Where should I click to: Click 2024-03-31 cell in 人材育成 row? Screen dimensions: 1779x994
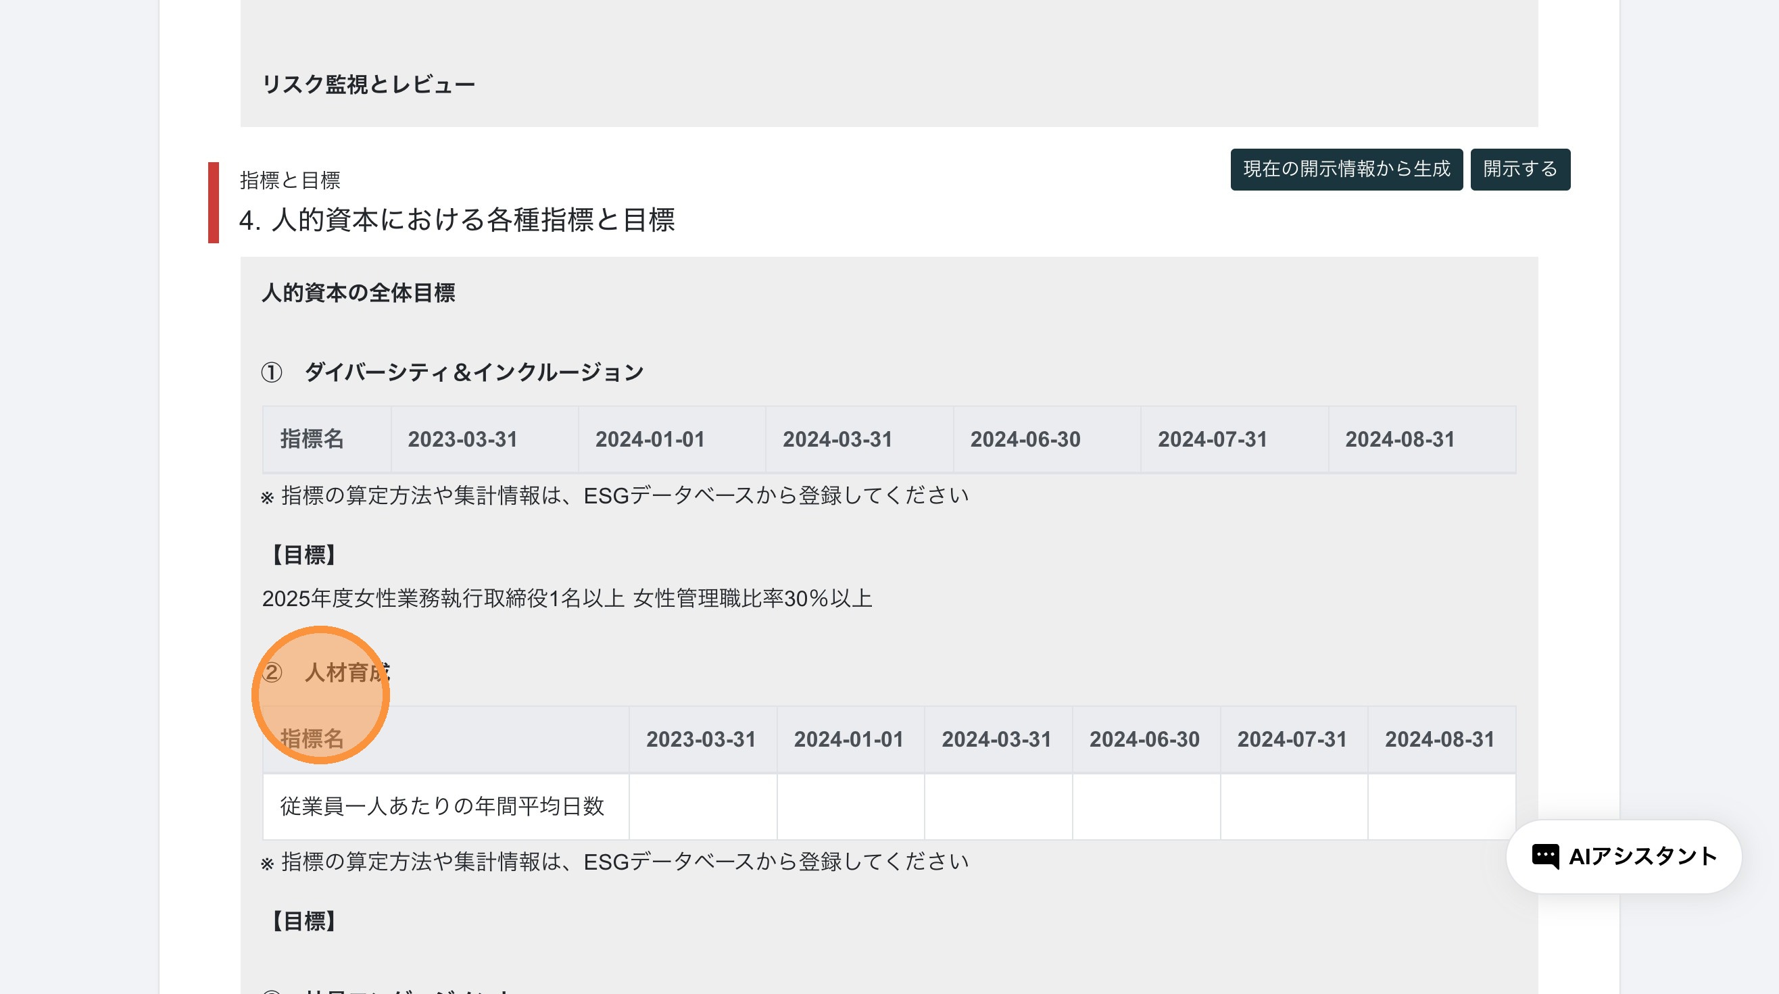998,806
